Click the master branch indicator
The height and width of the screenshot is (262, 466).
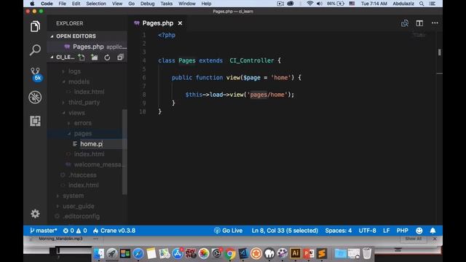coord(44,231)
